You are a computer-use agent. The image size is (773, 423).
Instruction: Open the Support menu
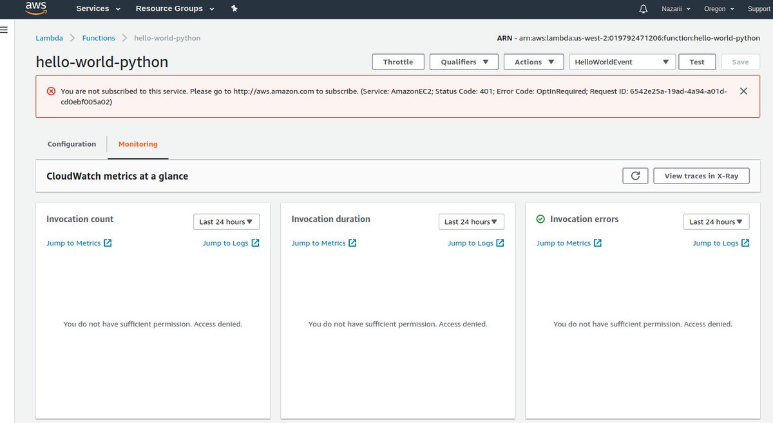tap(759, 9)
